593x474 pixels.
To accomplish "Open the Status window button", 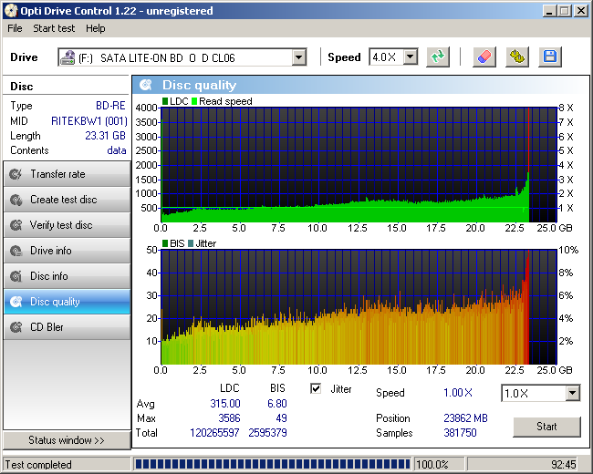I will [67, 440].
